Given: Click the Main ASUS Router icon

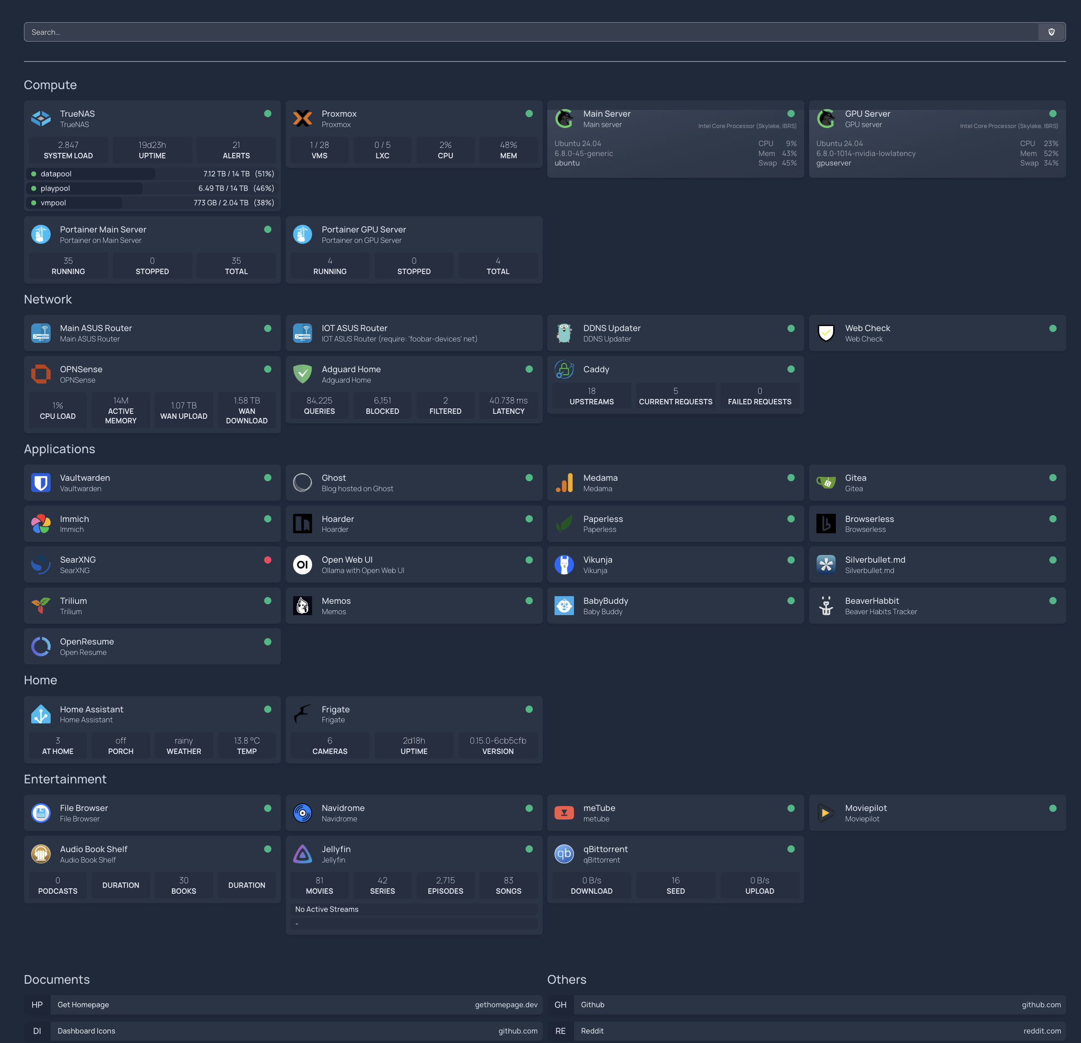Looking at the screenshot, I should [x=41, y=333].
